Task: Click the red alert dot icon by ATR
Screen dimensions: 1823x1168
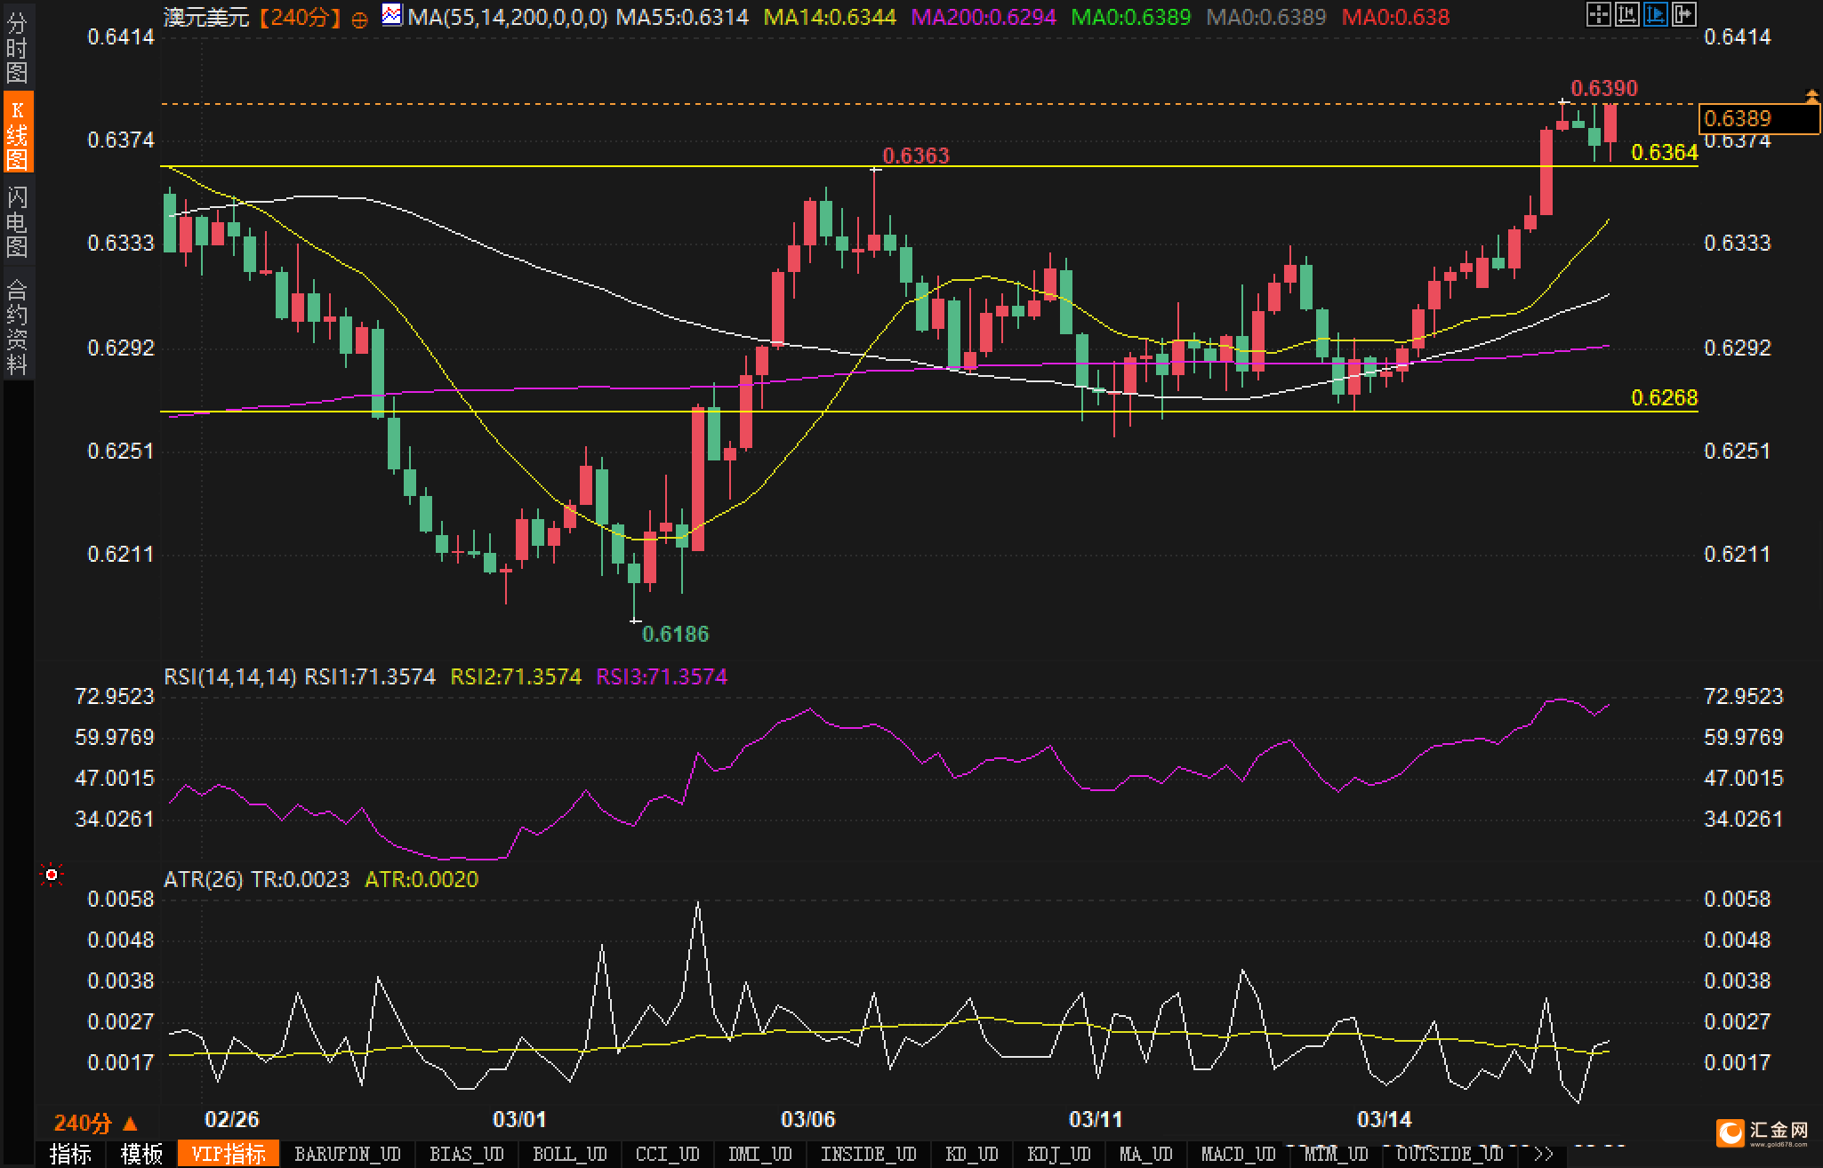Action: click(52, 876)
